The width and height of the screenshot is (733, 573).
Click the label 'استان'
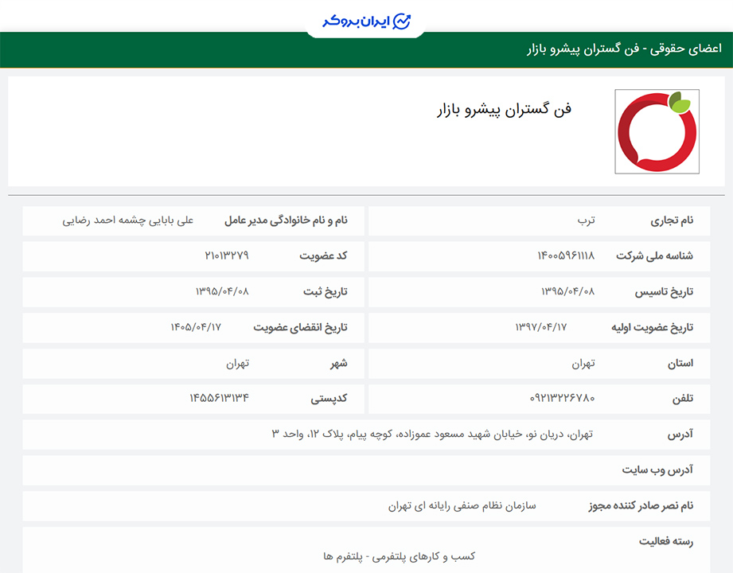click(x=680, y=363)
